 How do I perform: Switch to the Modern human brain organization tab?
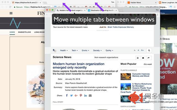(71, 10)
